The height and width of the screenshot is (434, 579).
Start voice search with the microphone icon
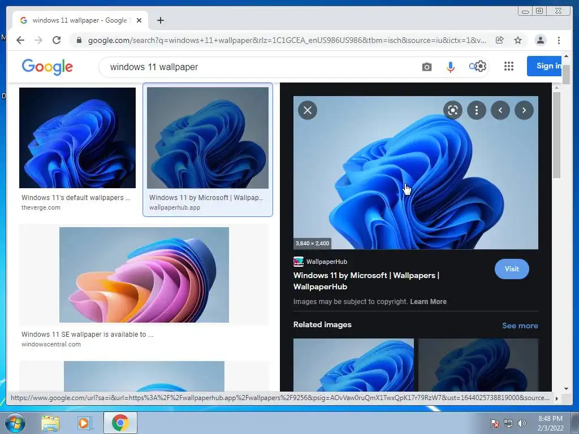450,67
